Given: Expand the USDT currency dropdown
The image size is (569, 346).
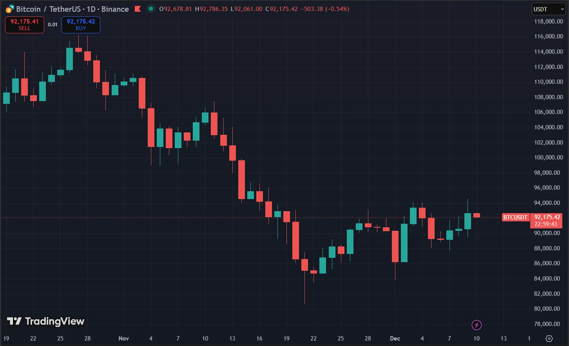Looking at the screenshot, I should [548, 9].
